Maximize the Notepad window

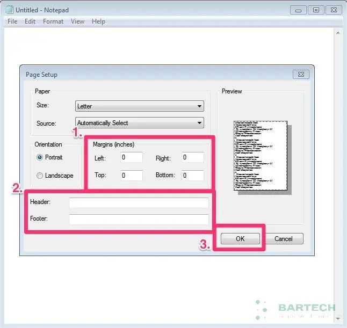[316, 10]
